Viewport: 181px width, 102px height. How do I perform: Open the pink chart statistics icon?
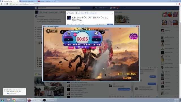93,48
